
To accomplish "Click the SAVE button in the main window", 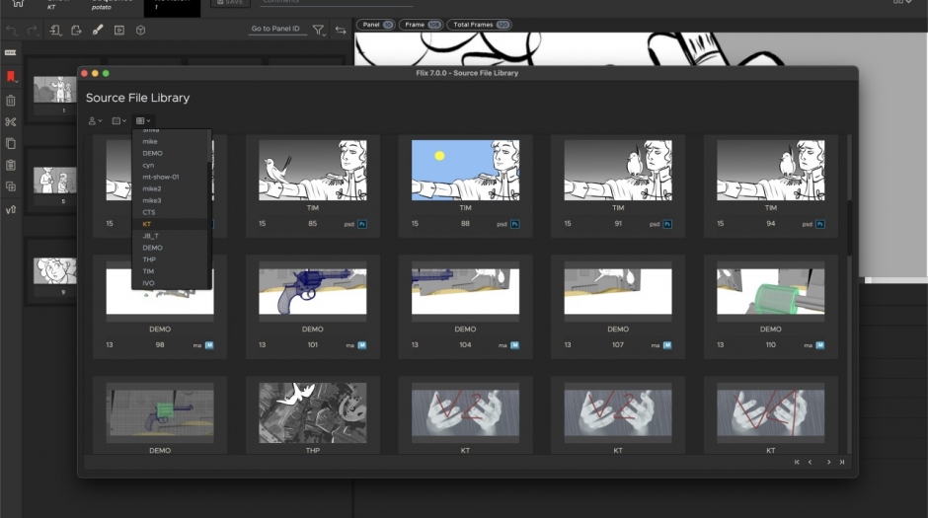I will 230,2.
